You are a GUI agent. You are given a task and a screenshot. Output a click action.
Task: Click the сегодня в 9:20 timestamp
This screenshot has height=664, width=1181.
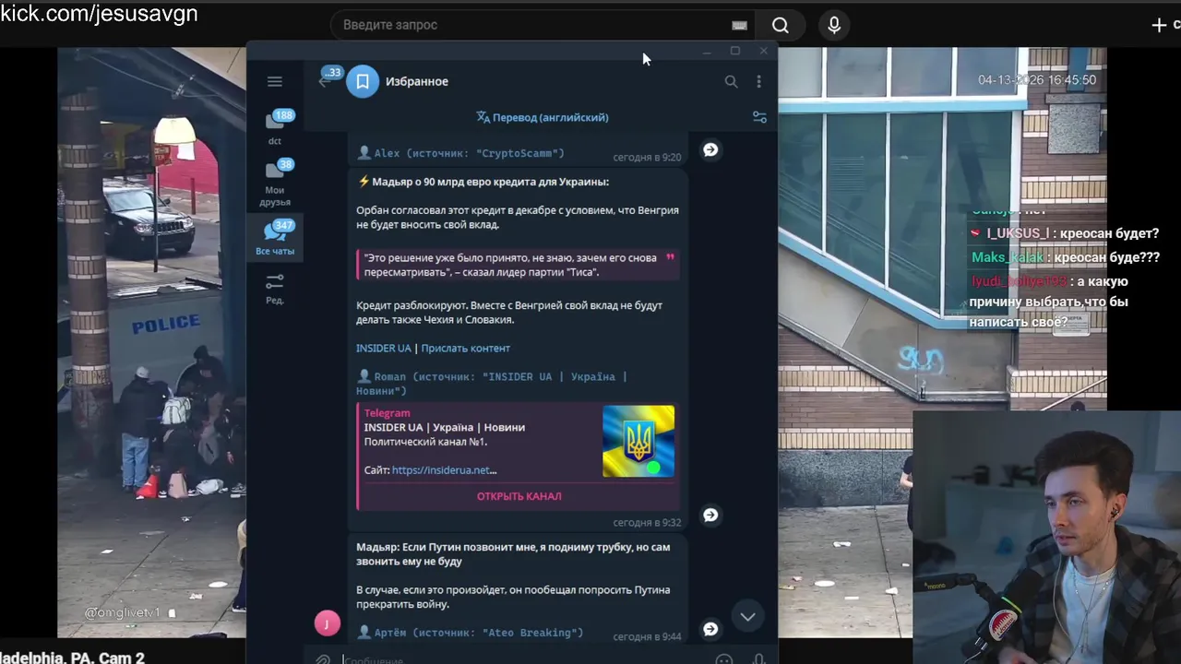point(647,158)
